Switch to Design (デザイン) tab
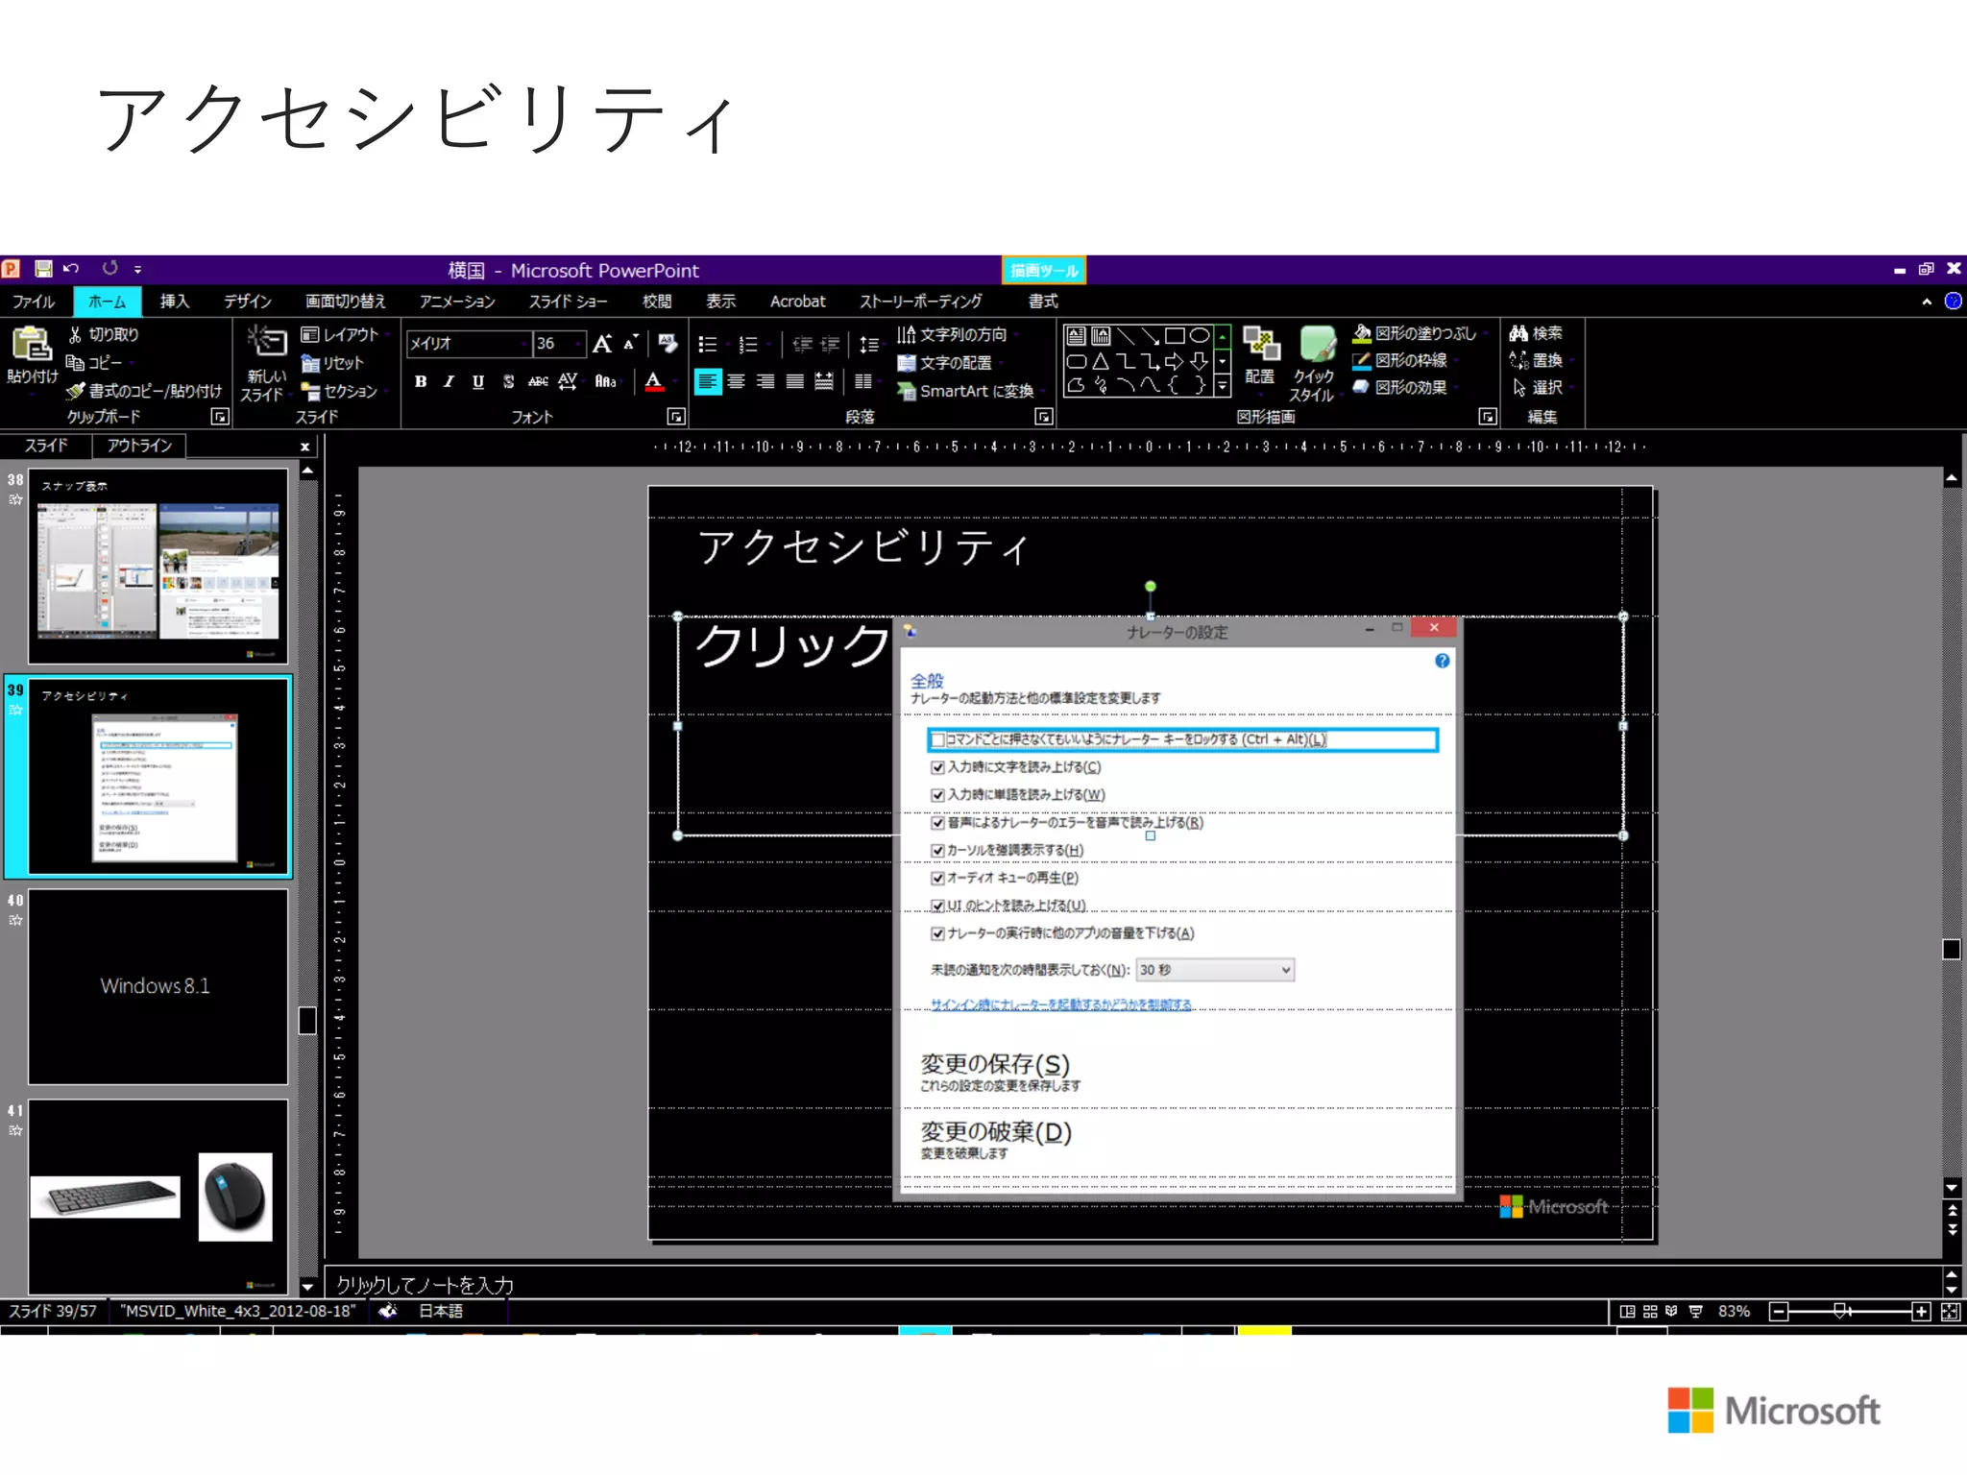This screenshot has width=1967, height=1475. (248, 302)
